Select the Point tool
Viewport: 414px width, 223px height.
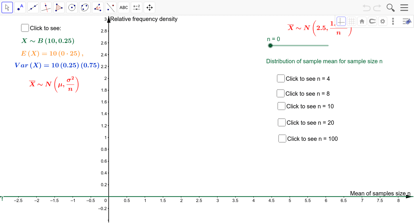(20, 7)
